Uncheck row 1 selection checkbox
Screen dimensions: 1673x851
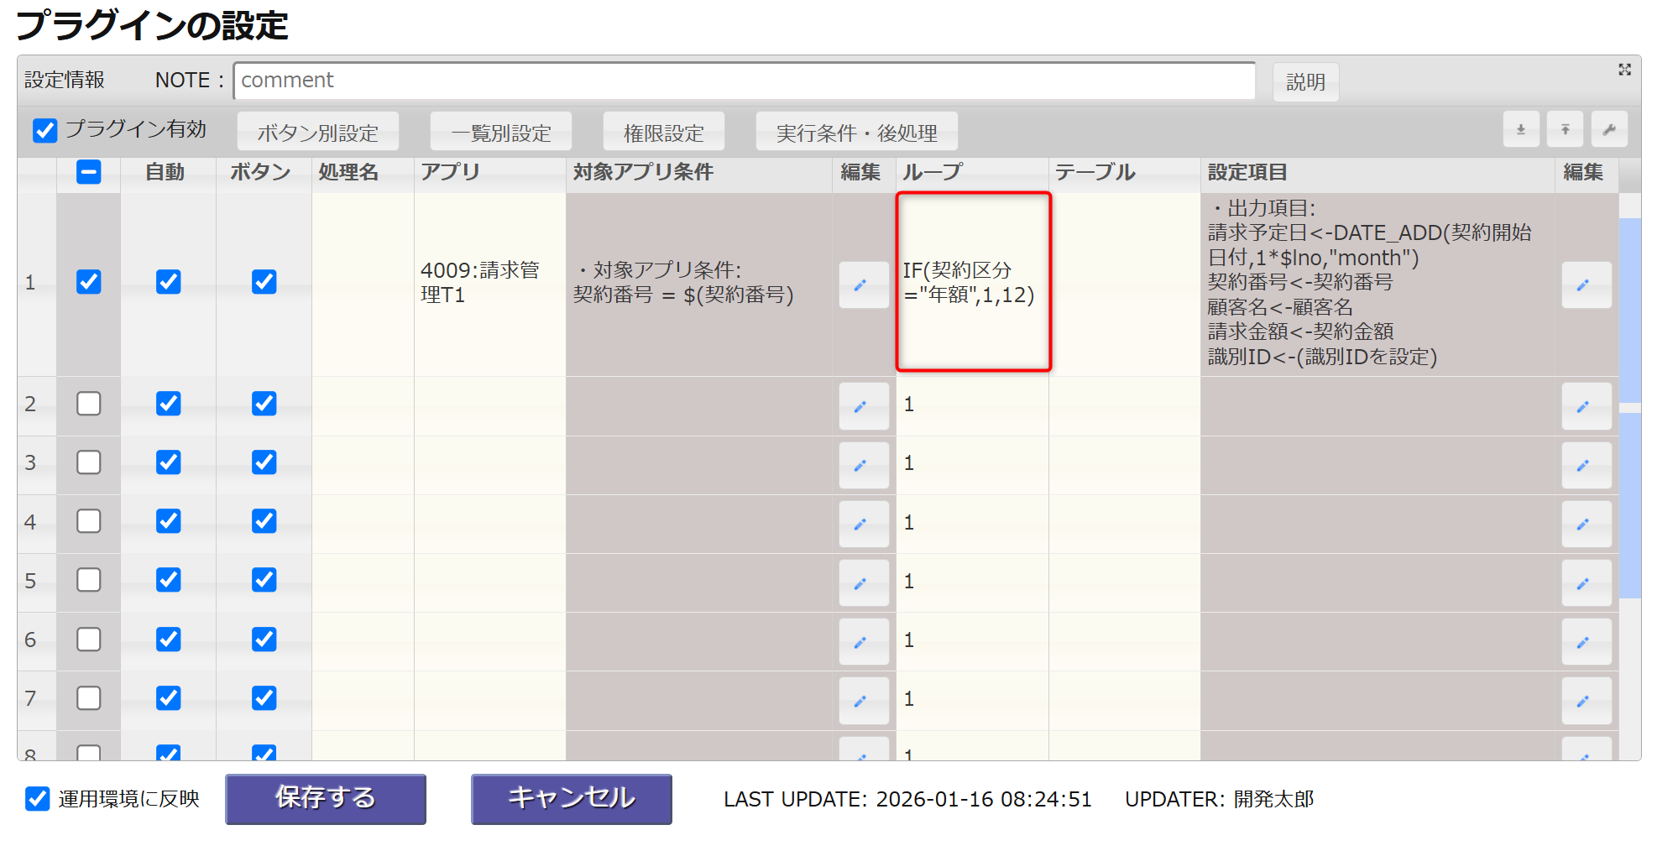(x=89, y=282)
